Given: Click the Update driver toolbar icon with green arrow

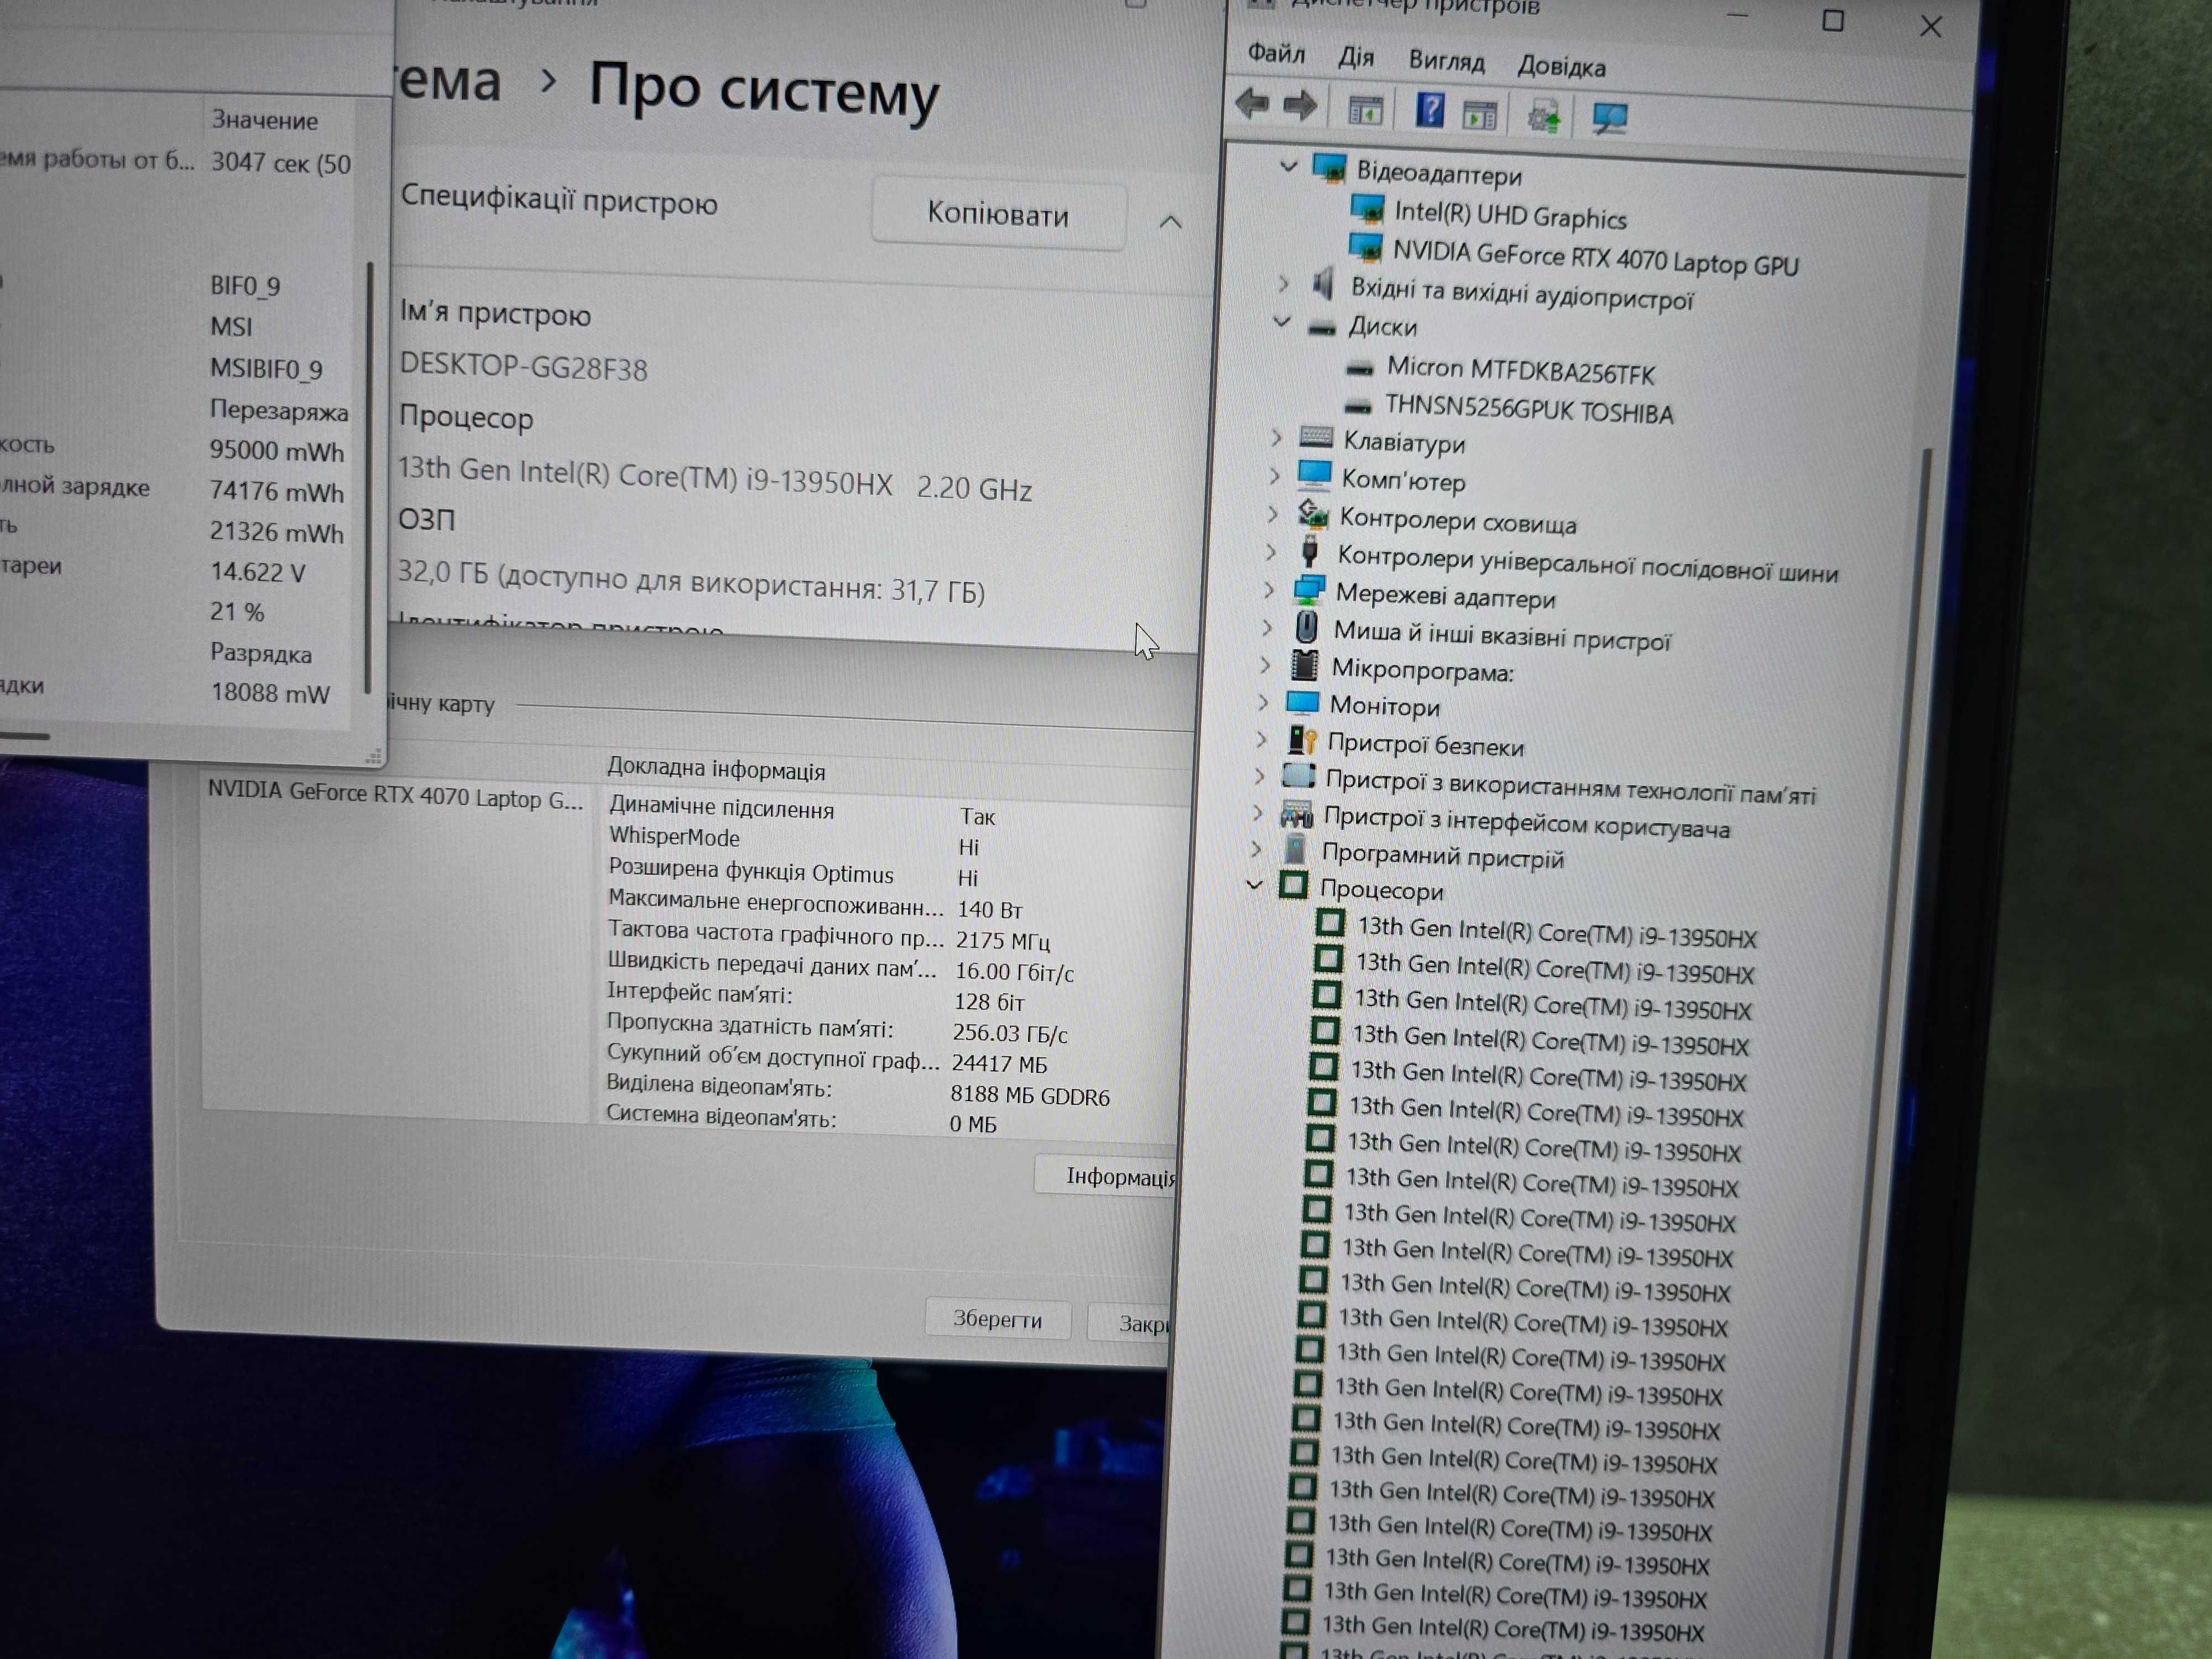Looking at the screenshot, I should tap(1543, 116).
